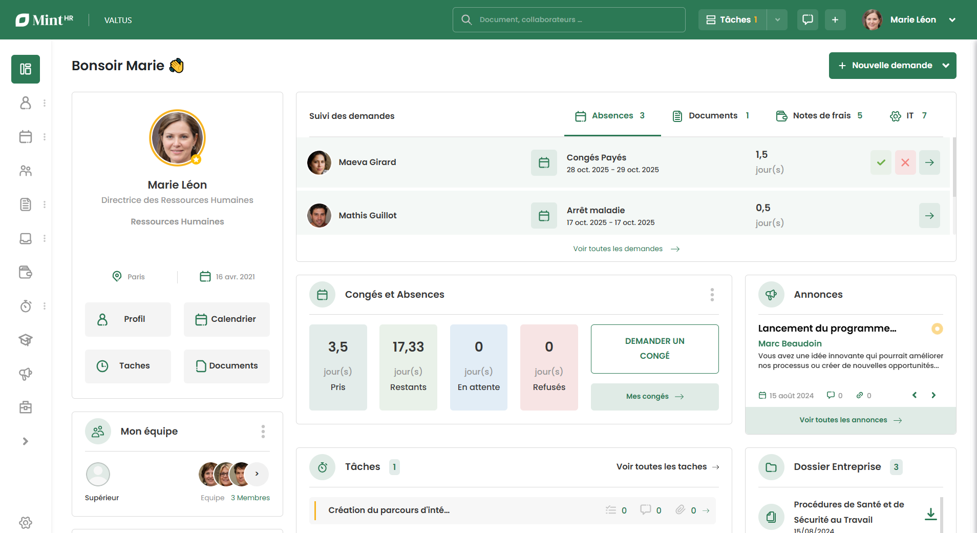Viewport: 977px width, 533px height.
Task: Click the DEMANDER UN CONGÉ button
Action: point(654,348)
